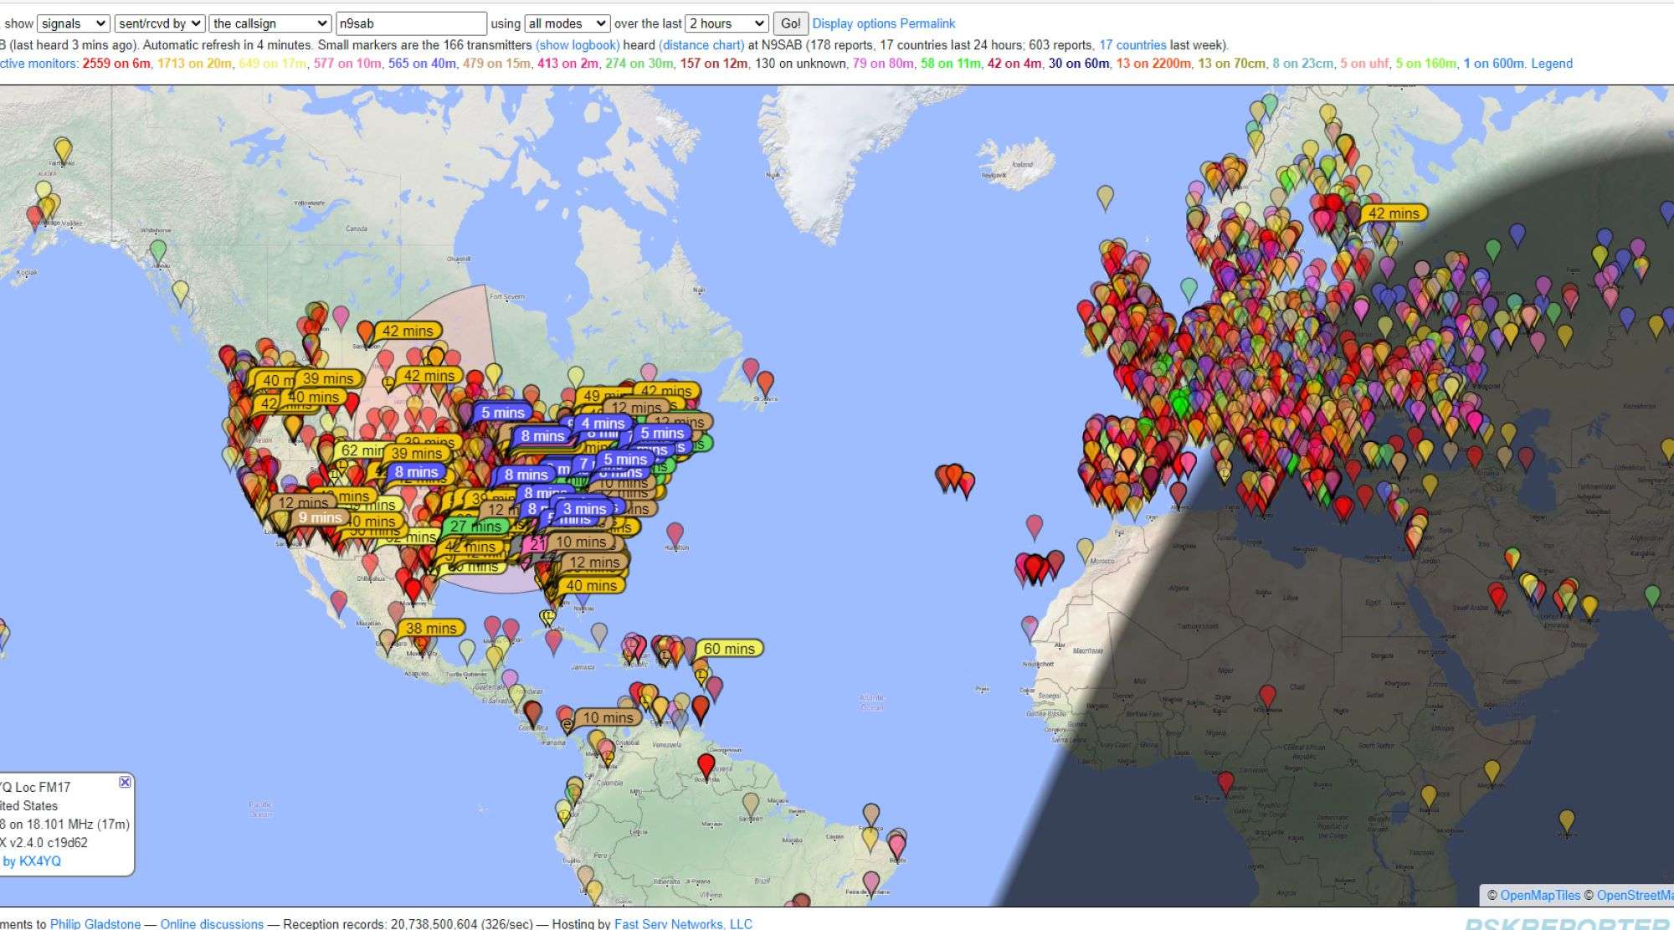Image resolution: width=1674 pixels, height=930 pixels.
Task: Open the 'show logbook' link
Action: [x=578, y=45]
